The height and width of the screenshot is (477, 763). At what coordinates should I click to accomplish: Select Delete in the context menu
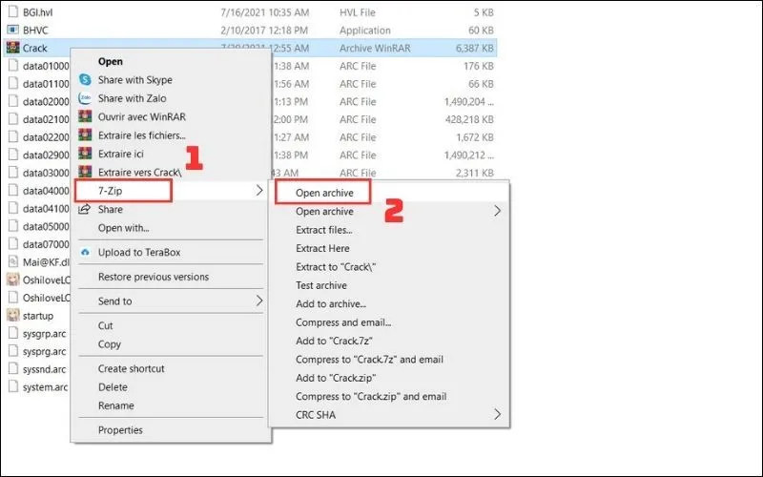click(113, 387)
